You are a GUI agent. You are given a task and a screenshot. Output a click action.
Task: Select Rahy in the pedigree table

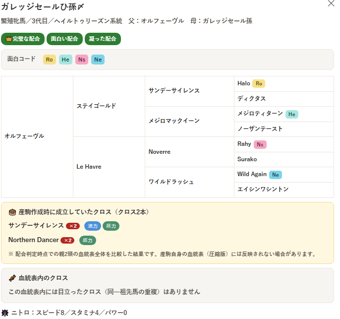tap(244, 144)
